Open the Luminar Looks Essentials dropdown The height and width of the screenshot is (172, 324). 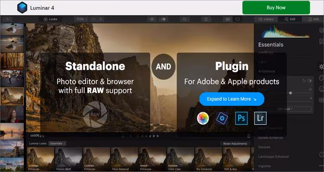tap(57, 144)
